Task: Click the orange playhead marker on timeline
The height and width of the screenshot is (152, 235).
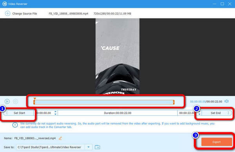Action: tap(35, 99)
